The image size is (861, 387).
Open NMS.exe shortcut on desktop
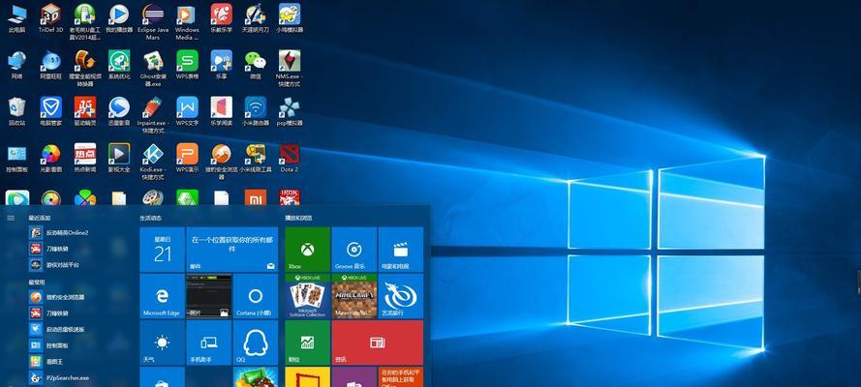(289, 69)
